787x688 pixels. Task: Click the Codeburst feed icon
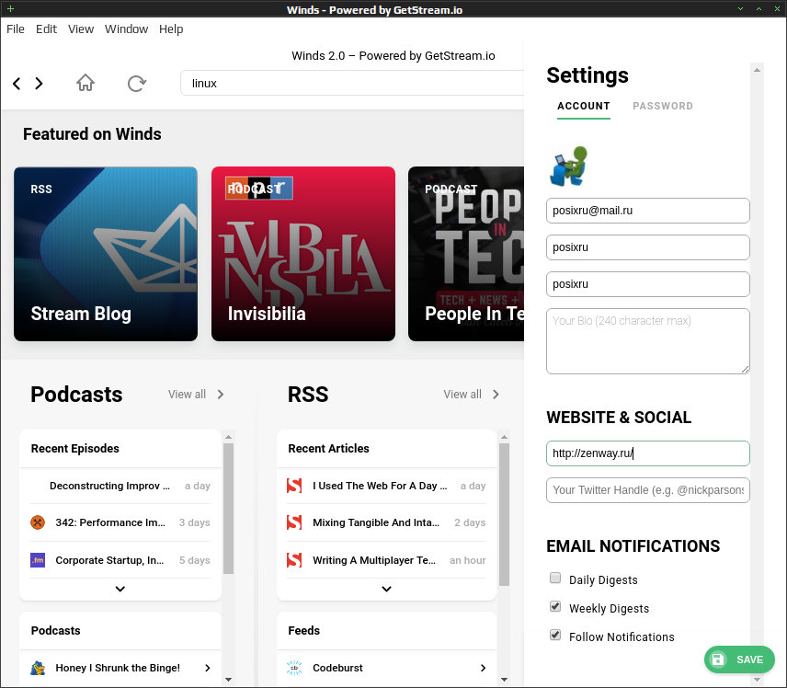click(294, 668)
